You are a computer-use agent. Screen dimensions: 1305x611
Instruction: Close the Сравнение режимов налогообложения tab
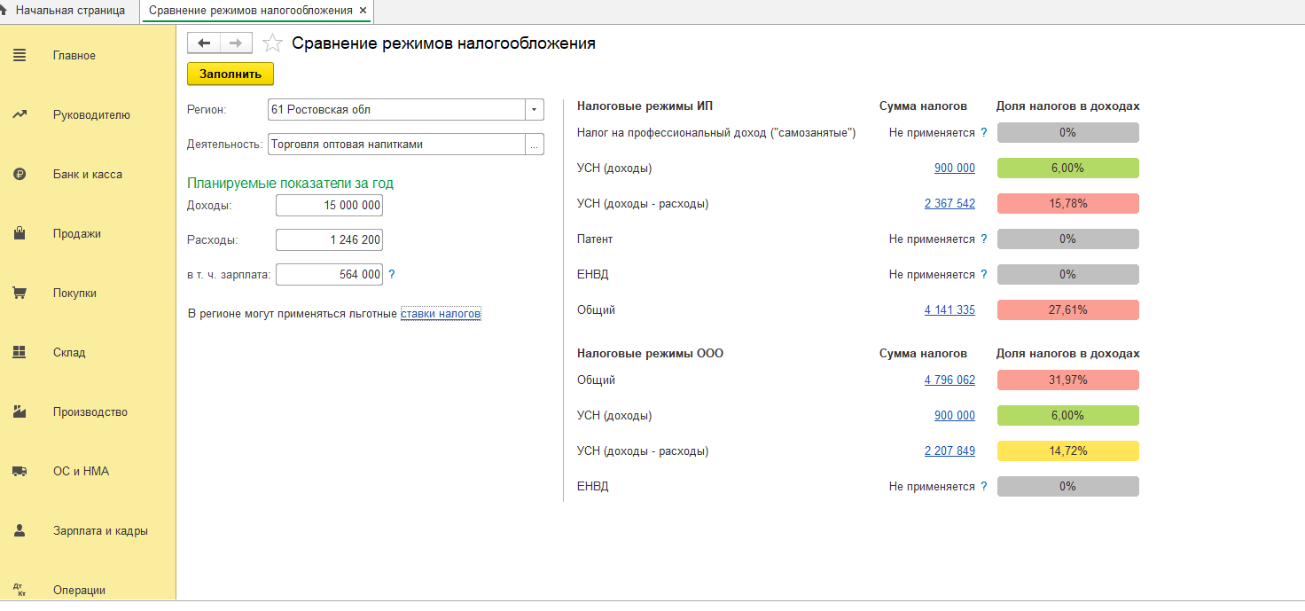363,11
